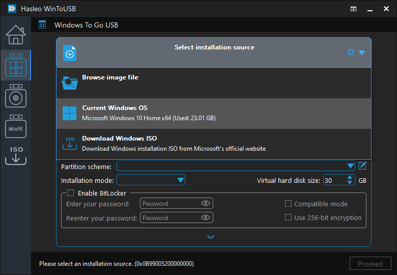This screenshot has width=397, height=275.
Task: Choose Browse image file option
Action: coord(214,83)
